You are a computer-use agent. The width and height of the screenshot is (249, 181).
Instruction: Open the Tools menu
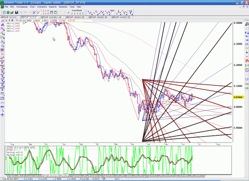[72, 7]
